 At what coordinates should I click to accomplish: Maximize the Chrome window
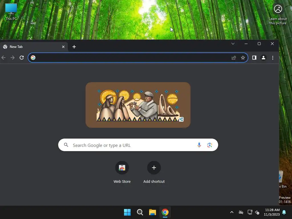pyautogui.click(x=259, y=44)
